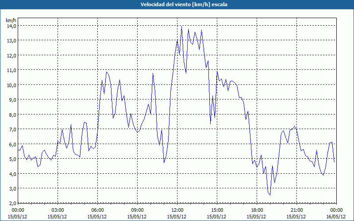This screenshot has height=221, width=354.
Task: Select the 7,0 y-axis value
Action: point(12,129)
